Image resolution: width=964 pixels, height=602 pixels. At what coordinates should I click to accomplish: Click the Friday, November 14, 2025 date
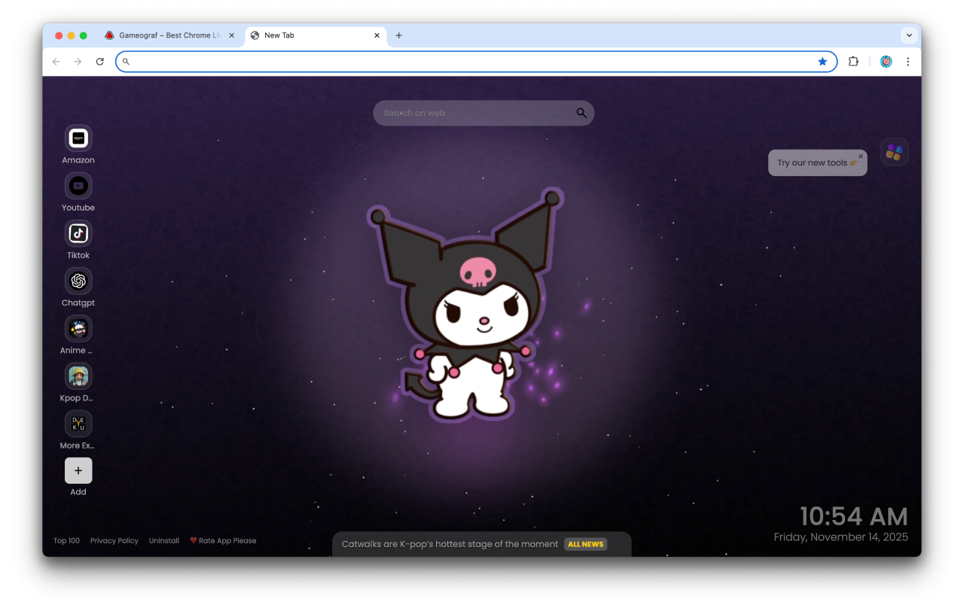(841, 537)
